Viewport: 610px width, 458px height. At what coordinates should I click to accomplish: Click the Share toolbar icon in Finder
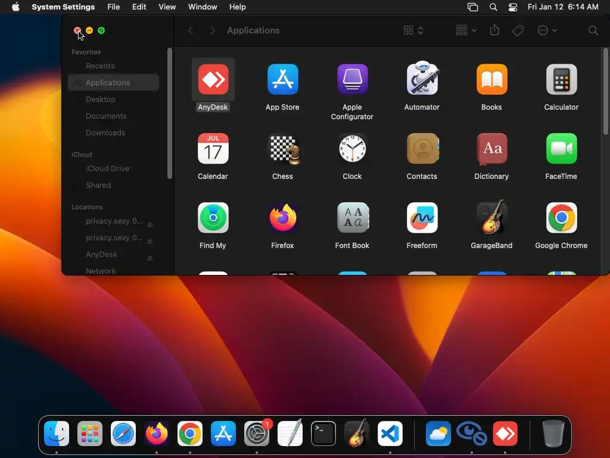click(x=494, y=30)
